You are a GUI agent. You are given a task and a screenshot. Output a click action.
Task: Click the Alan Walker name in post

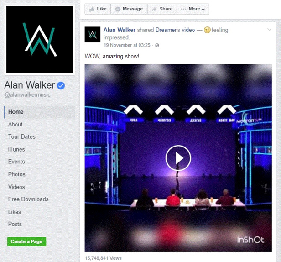click(120, 30)
